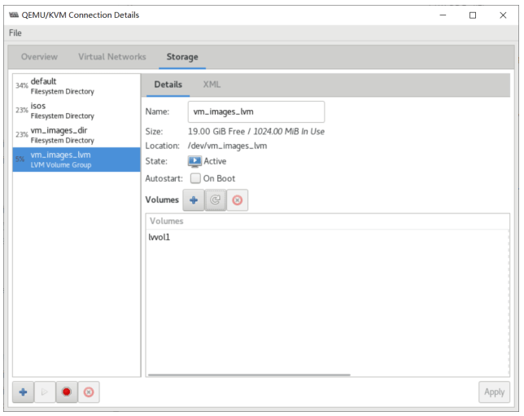
Task: Refresh the volume list
Action: (216, 200)
